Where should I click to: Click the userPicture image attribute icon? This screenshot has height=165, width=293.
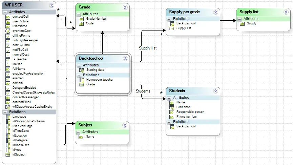8,21
